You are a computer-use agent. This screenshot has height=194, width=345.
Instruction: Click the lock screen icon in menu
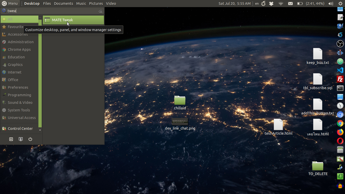[x=21, y=139]
